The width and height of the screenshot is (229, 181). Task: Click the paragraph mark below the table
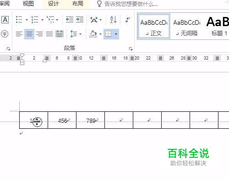[21, 133]
